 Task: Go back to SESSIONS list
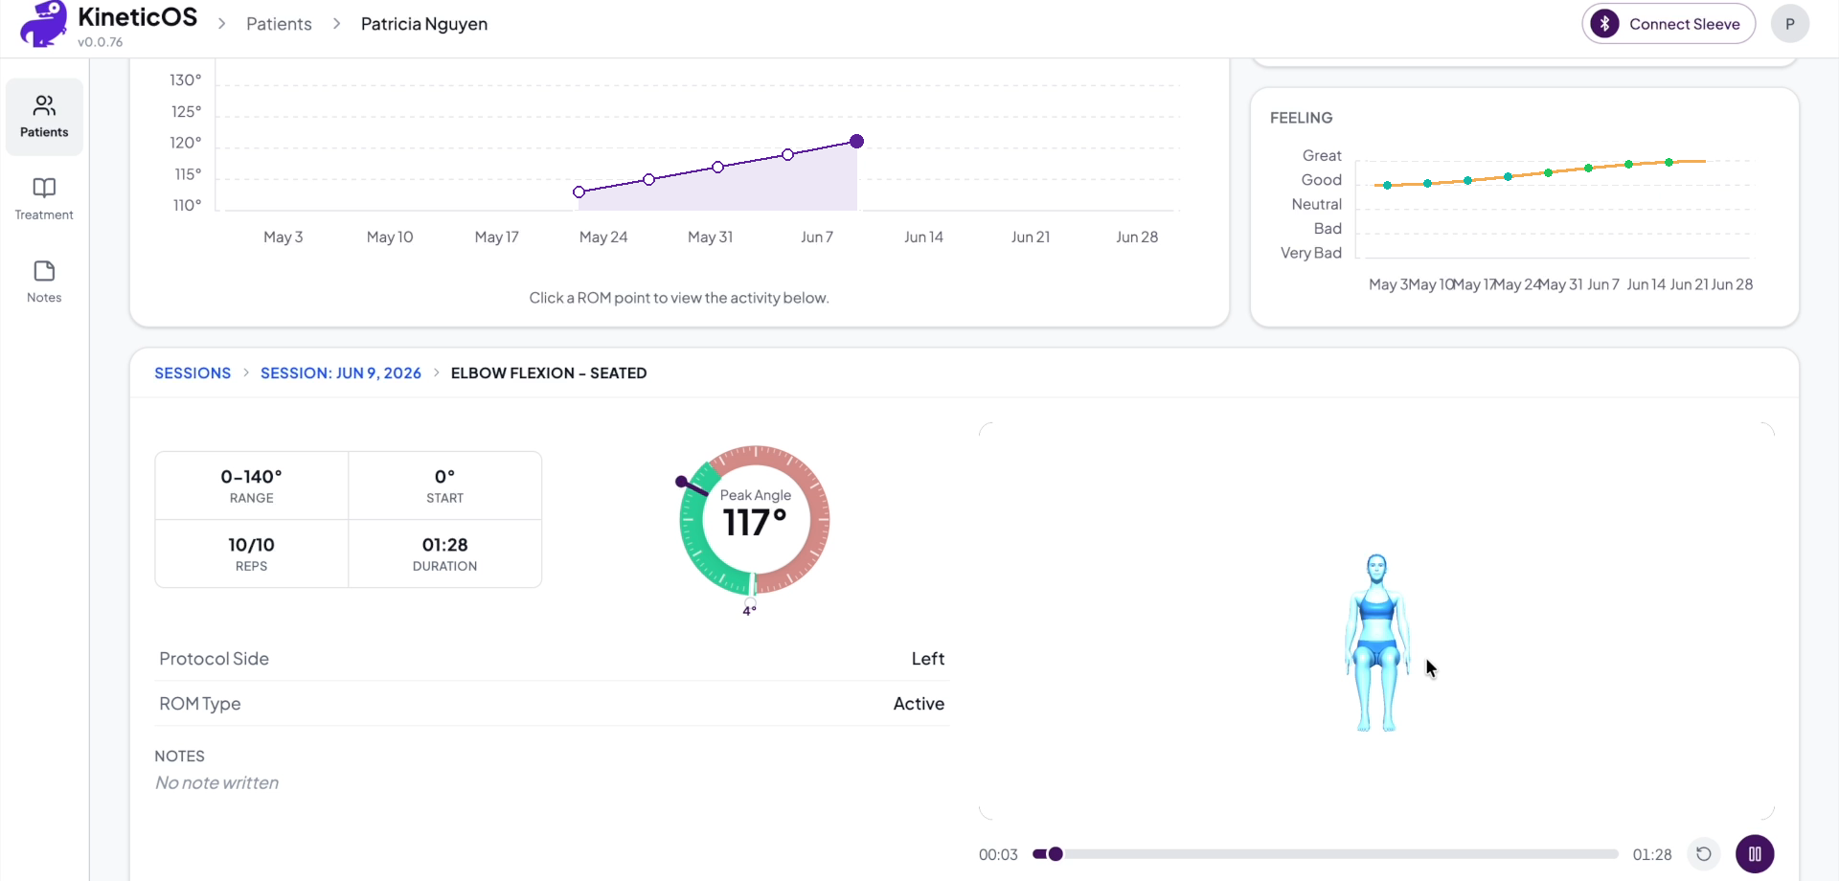tap(193, 373)
